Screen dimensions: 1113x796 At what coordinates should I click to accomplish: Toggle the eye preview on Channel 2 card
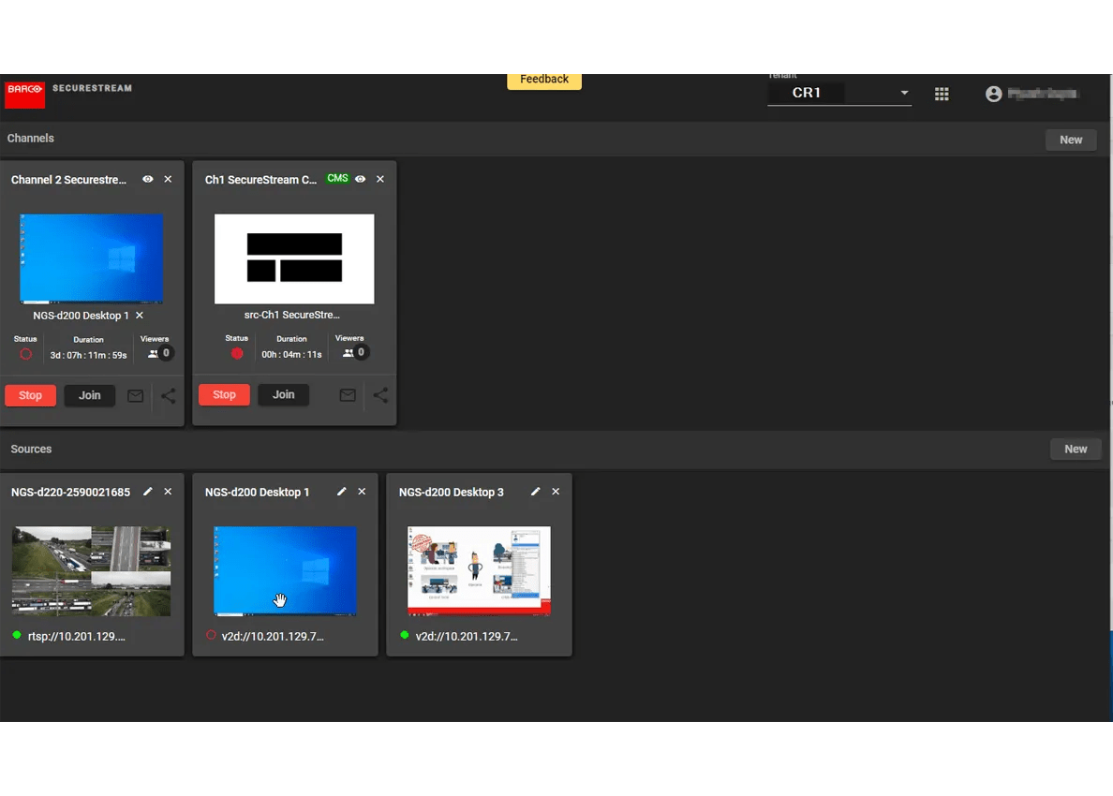[x=148, y=179]
